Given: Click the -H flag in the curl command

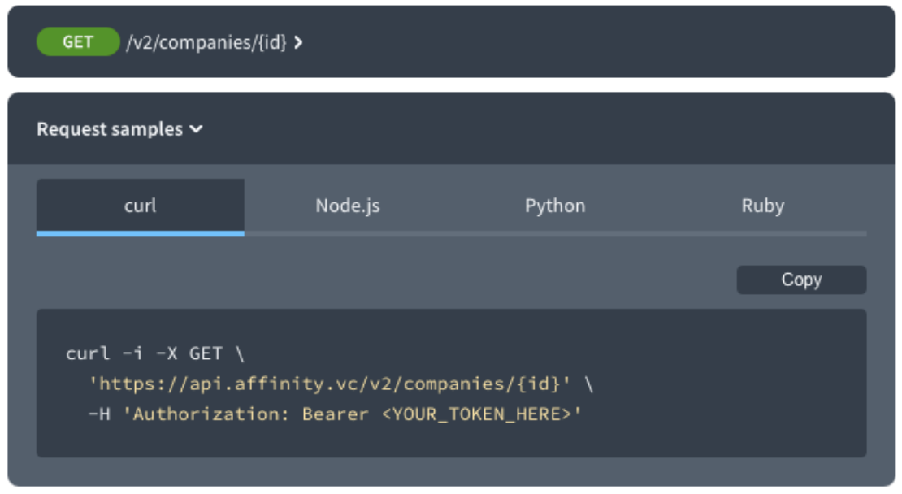Looking at the screenshot, I should coord(99,414).
